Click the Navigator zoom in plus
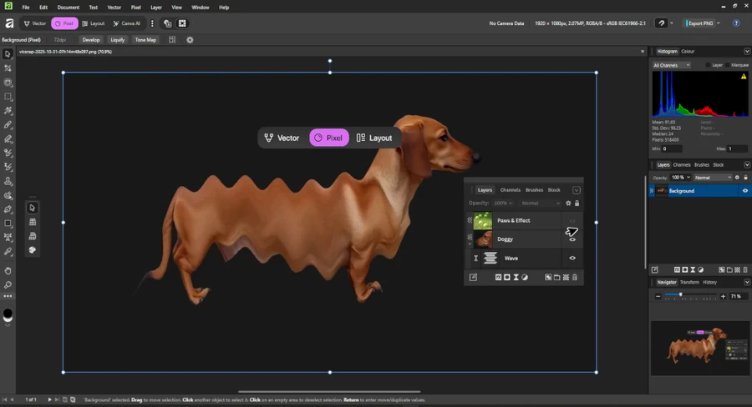 [724, 296]
